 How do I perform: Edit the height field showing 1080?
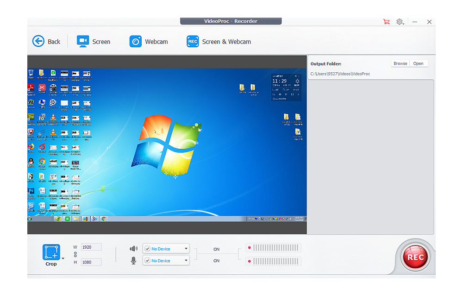91,262
